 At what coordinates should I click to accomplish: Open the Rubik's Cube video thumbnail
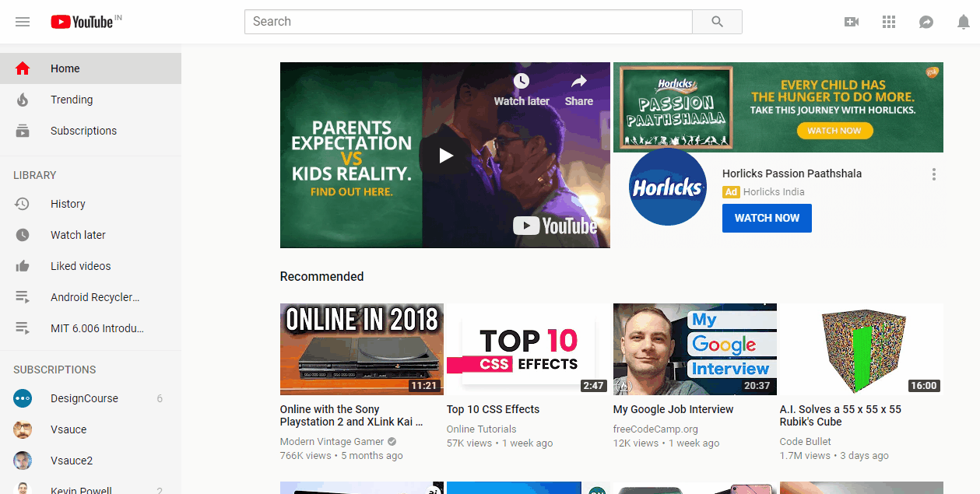[x=862, y=349]
